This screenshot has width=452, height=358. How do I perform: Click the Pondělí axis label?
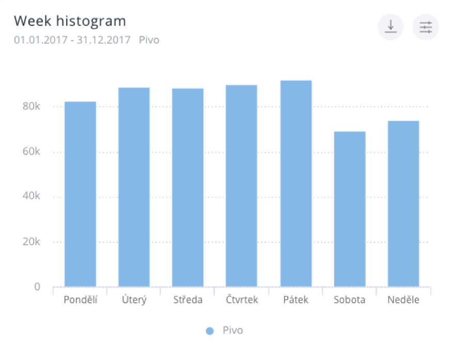80,300
